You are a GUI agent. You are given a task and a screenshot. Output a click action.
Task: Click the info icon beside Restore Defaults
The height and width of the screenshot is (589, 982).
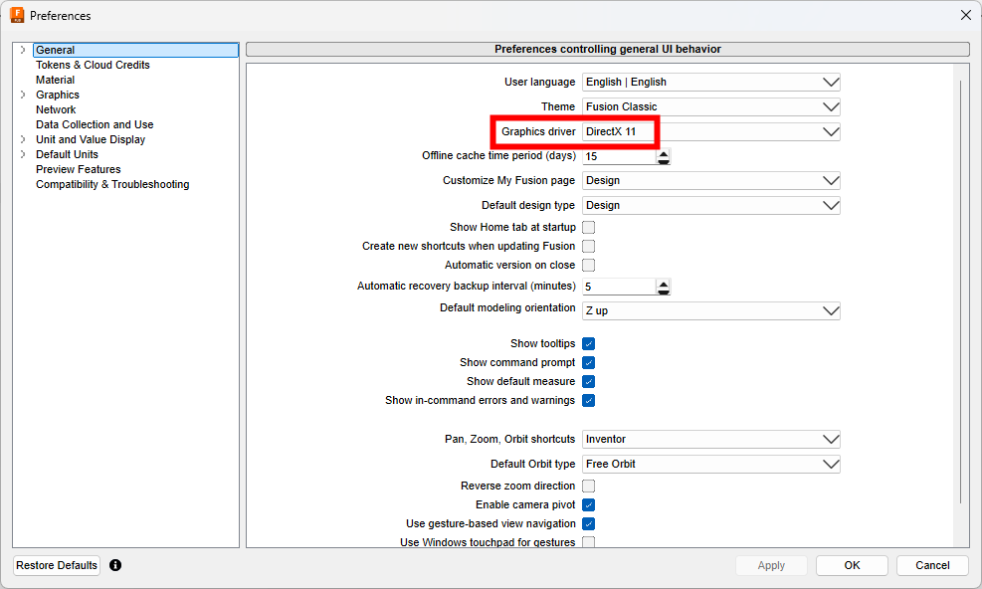point(115,565)
